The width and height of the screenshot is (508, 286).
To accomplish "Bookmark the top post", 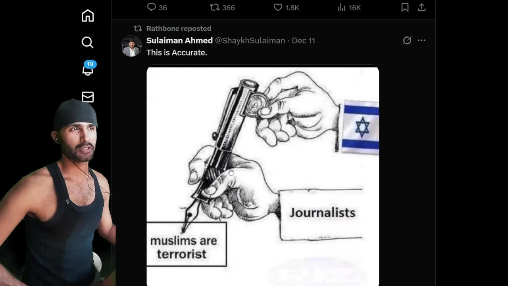I will (405, 8).
